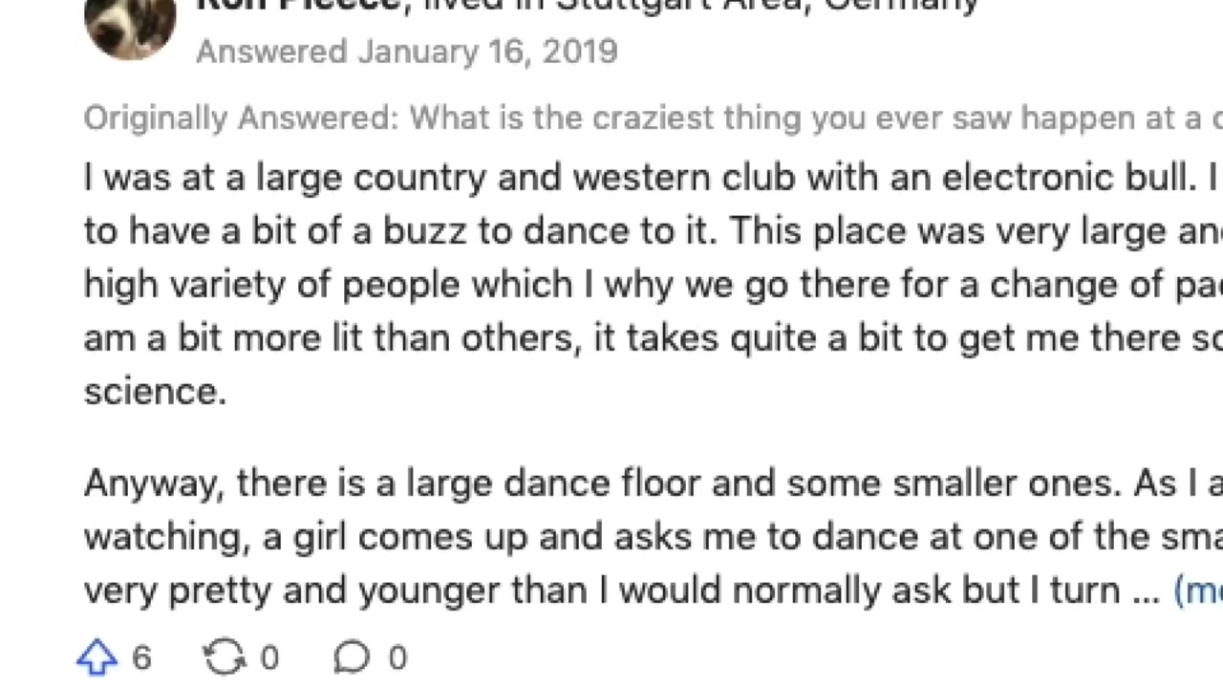Screen dimensions: 1223x688
Task: Click the author's name at top
Action: point(298,6)
